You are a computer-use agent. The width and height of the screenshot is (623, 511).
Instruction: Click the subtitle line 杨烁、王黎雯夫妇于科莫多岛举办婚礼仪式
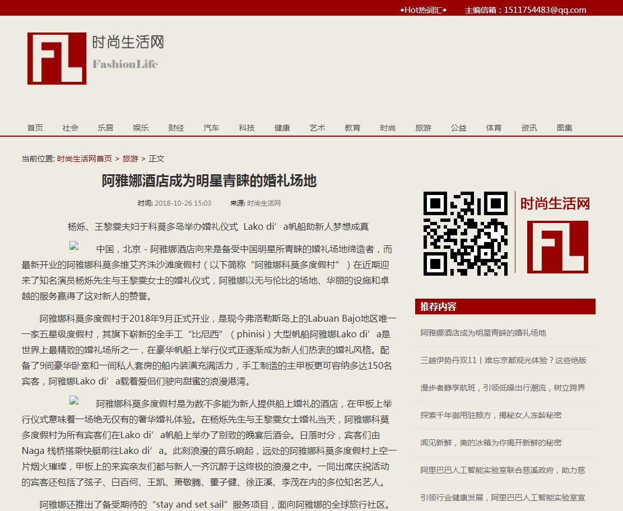tap(218, 226)
